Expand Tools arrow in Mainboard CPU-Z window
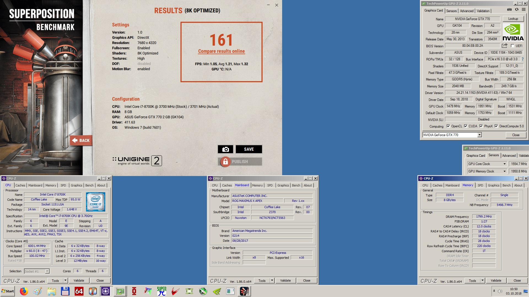 [x=272, y=280]
